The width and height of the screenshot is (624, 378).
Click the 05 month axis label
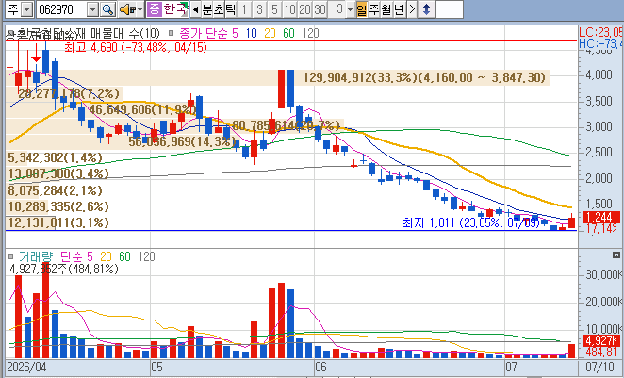[x=156, y=367]
